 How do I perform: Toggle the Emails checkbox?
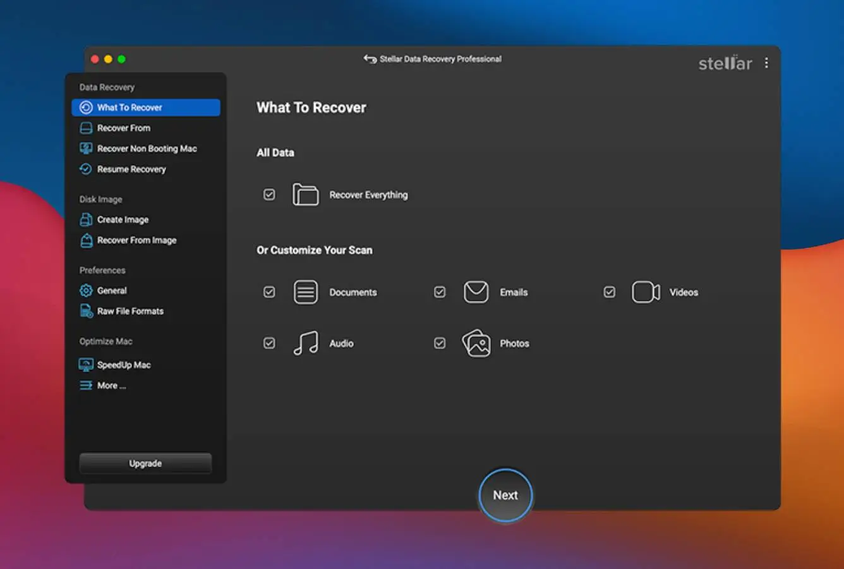click(x=440, y=292)
